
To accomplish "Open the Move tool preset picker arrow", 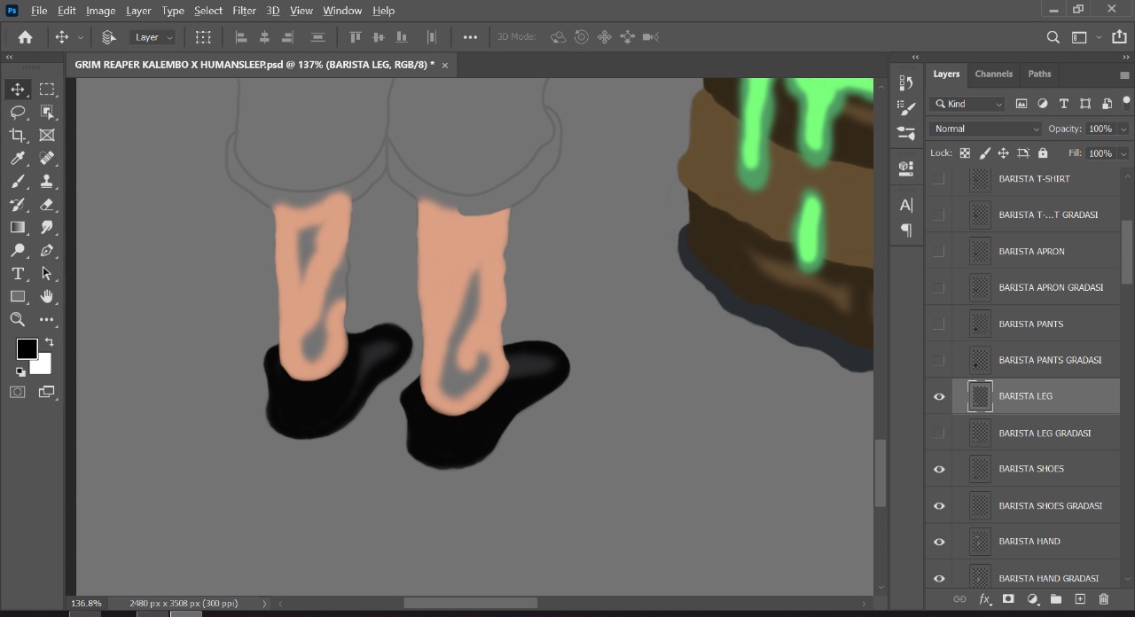I will [81, 37].
